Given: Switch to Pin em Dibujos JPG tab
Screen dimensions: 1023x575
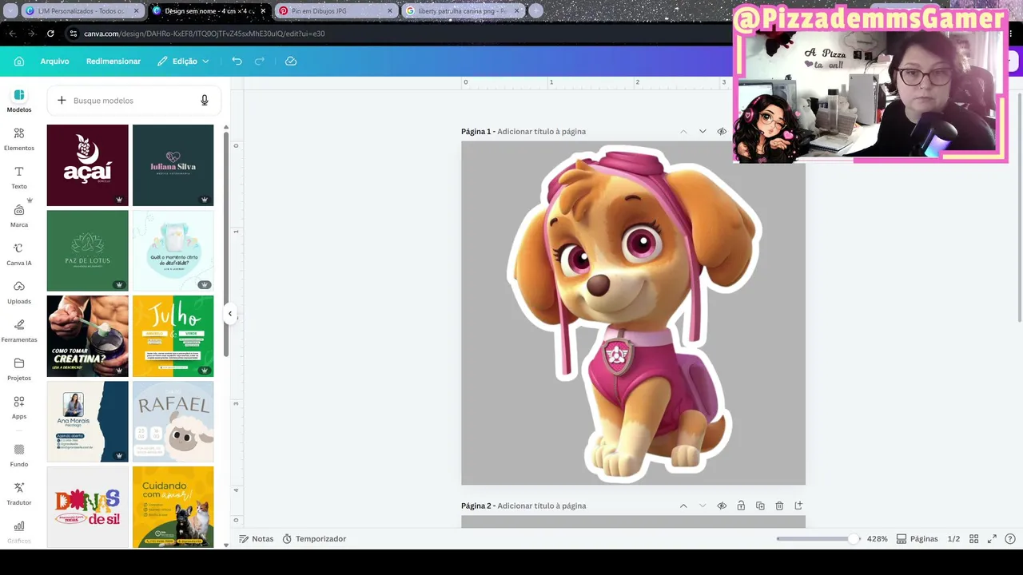Looking at the screenshot, I should [336, 11].
